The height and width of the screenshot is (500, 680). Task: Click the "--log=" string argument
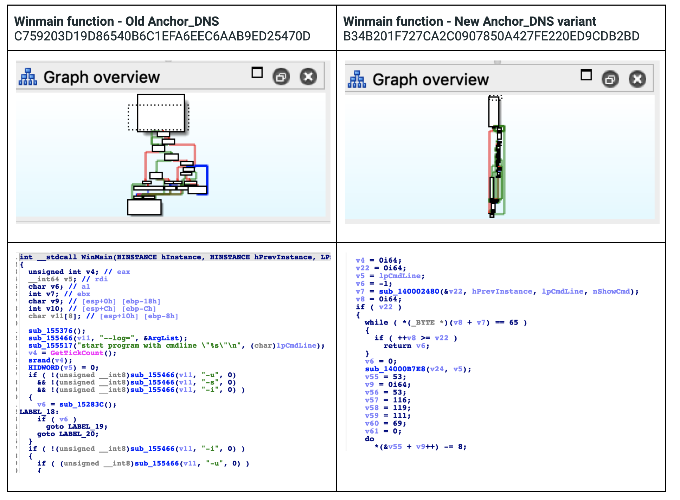coord(117,338)
